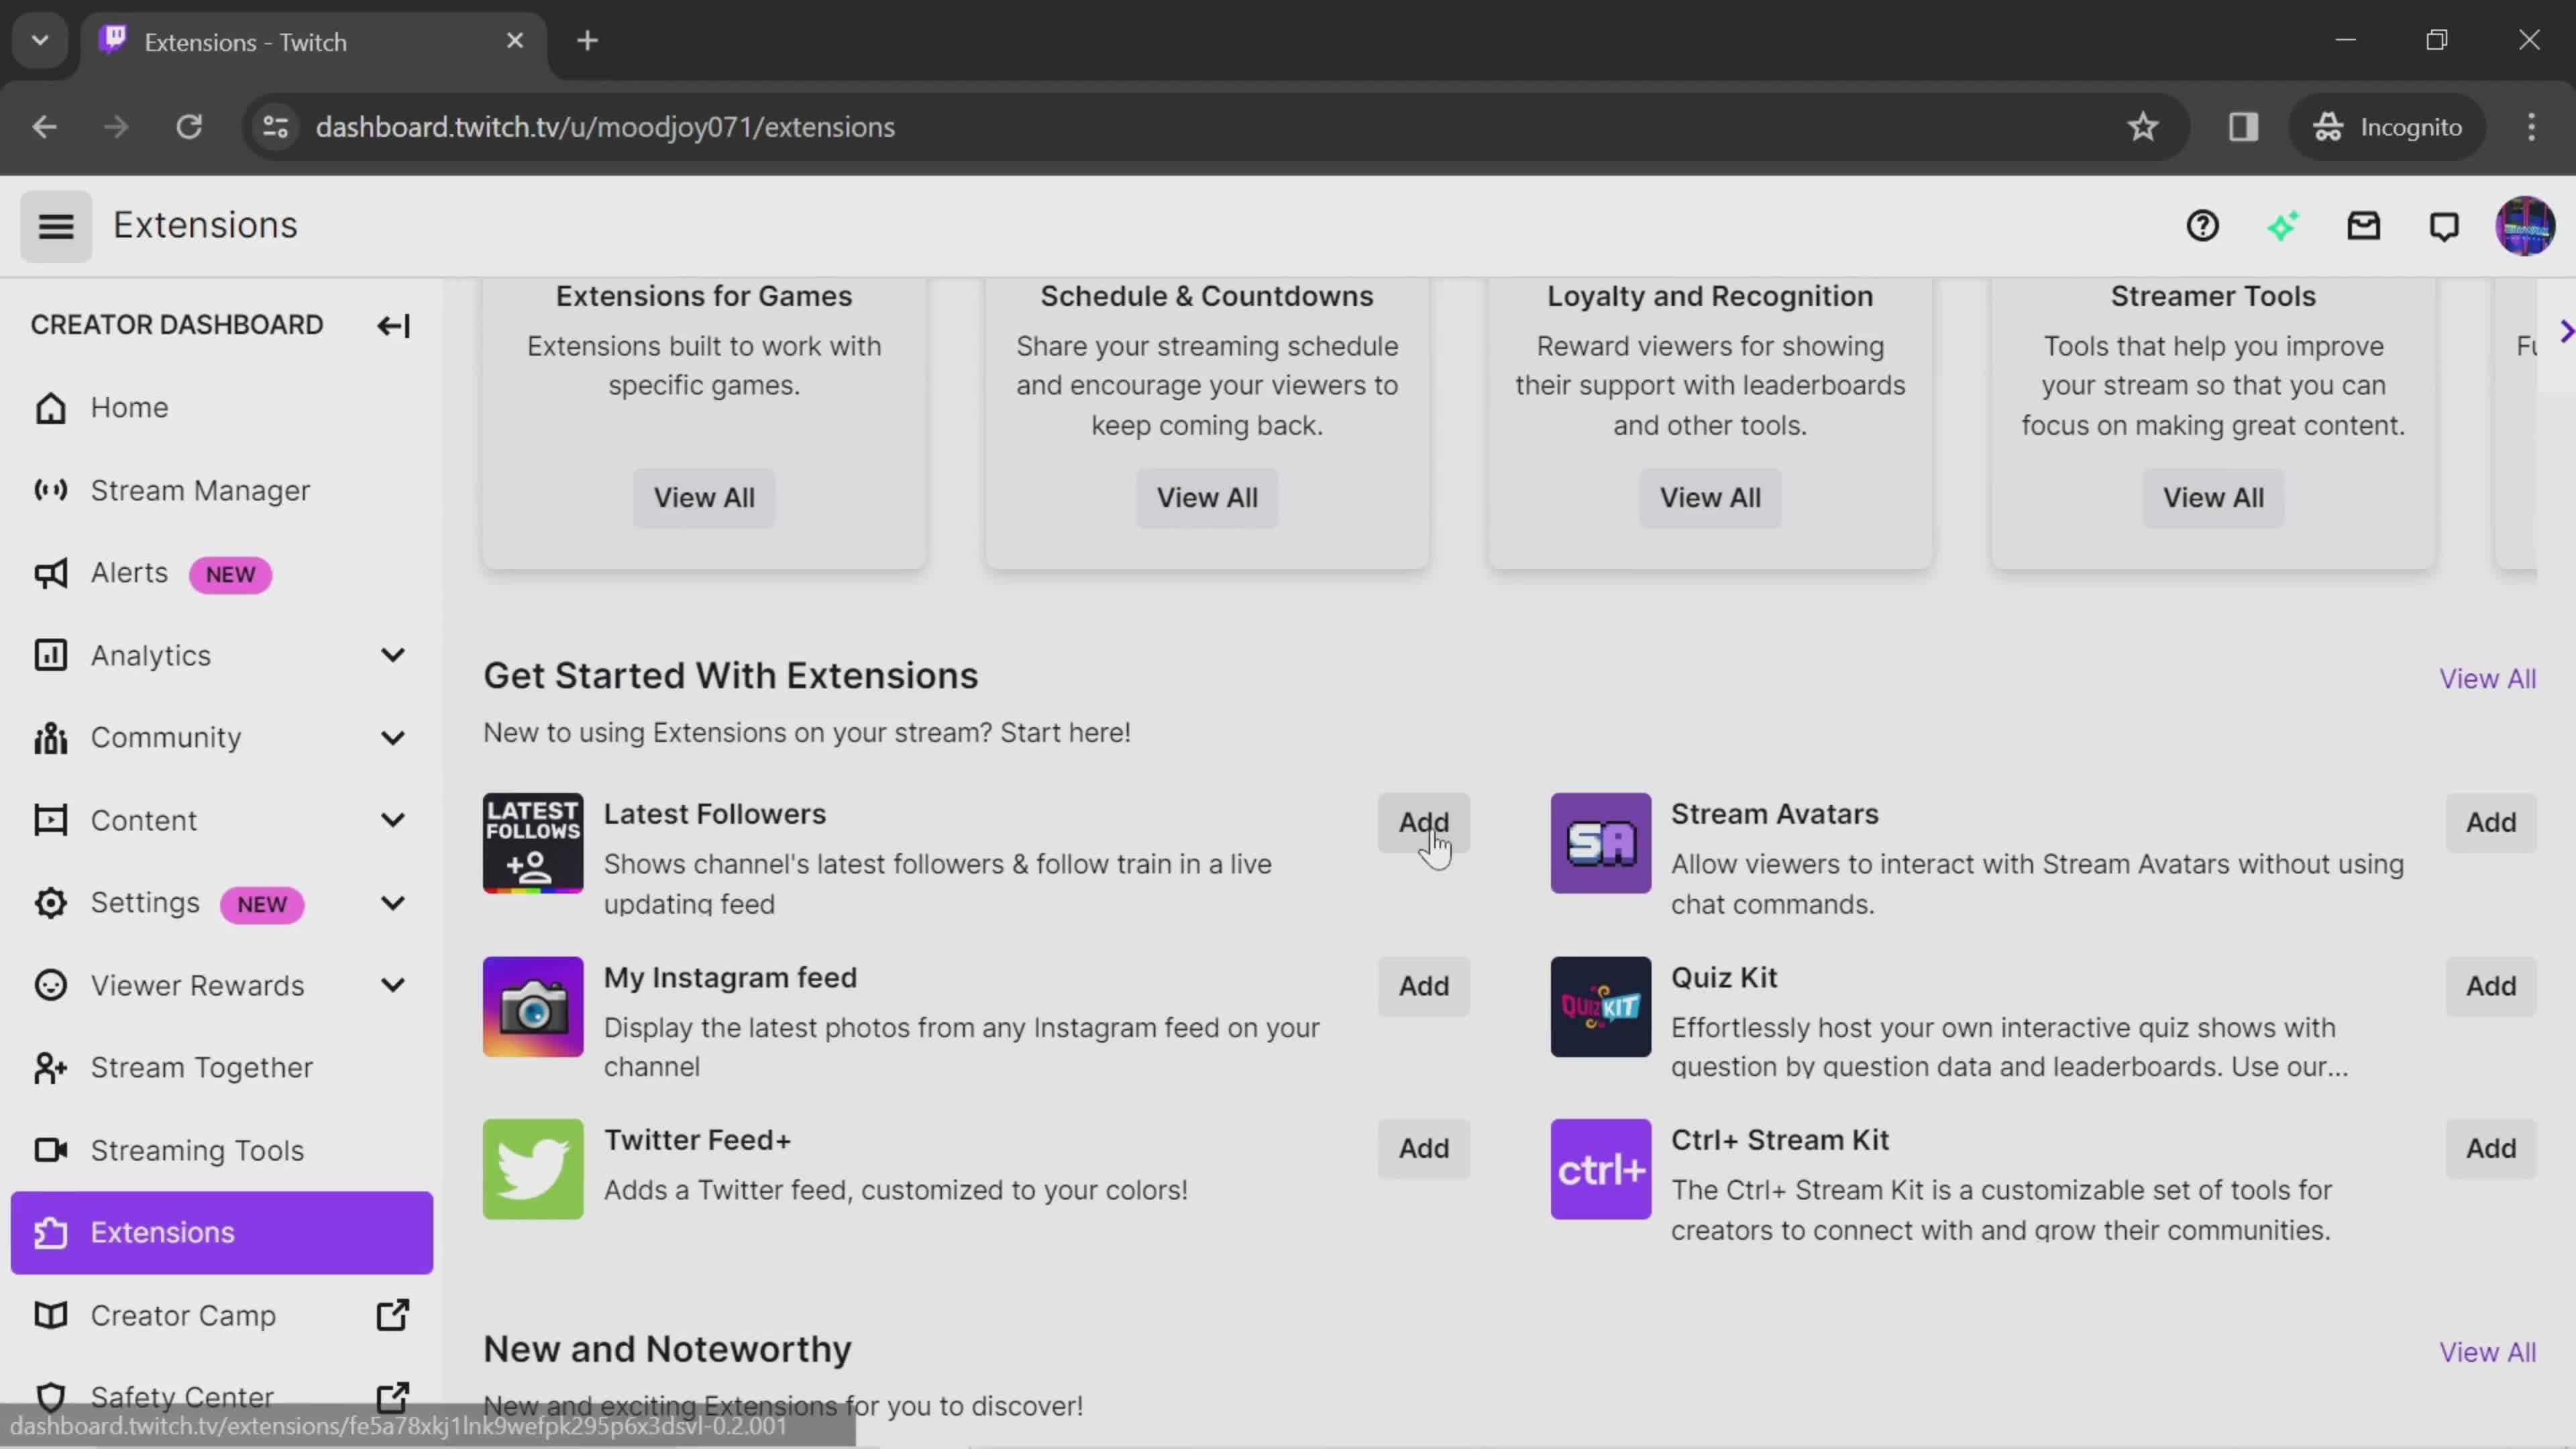Viewport: 2576px width, 1449px height.
Task: Click the address bar URL
Action: (x=605, y=127)
